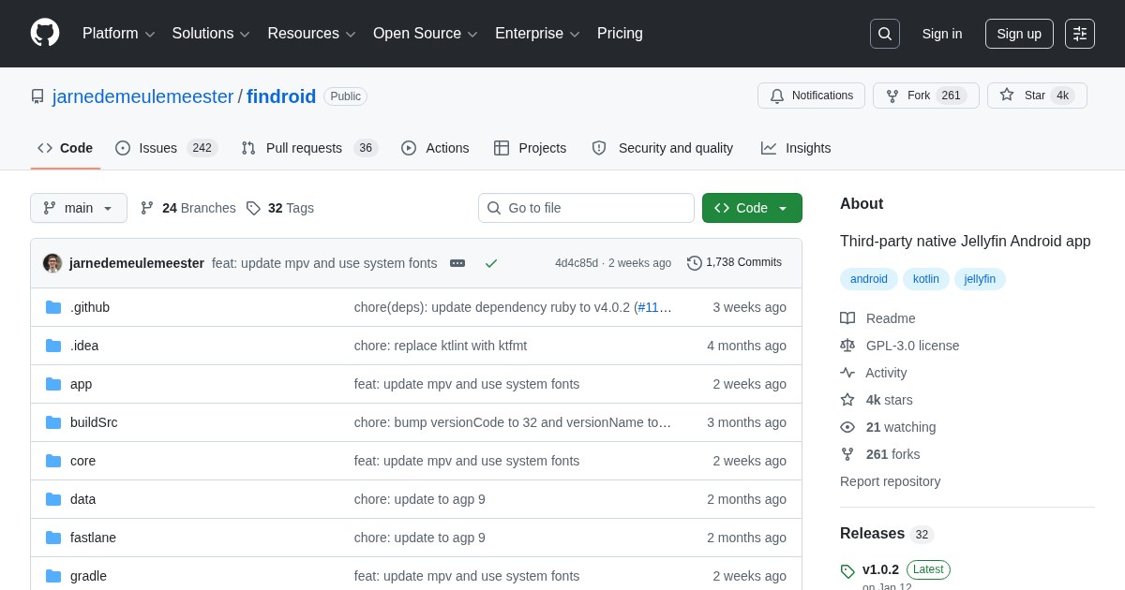Viewport: 1125px width, 590px height.
Task: Open the GitHub homepage logo
Action: click(x=45, y=33)
